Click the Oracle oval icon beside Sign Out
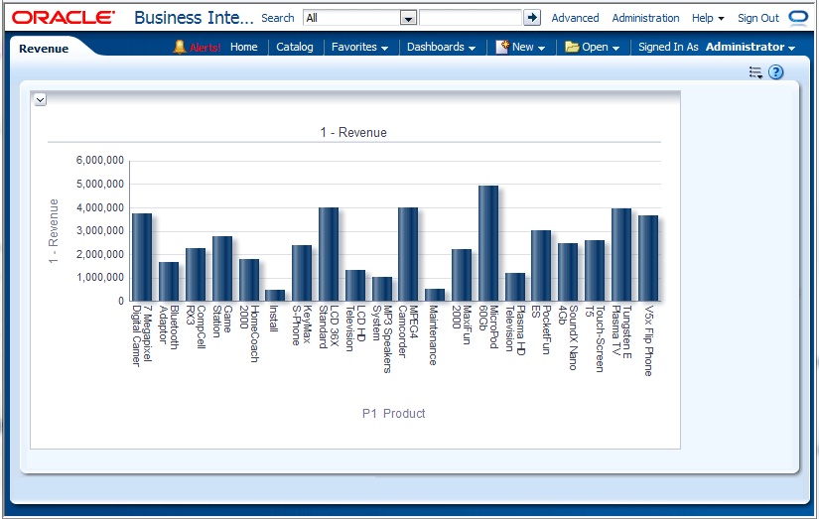This screenshot has width=819, height=519. pos(798,17)
